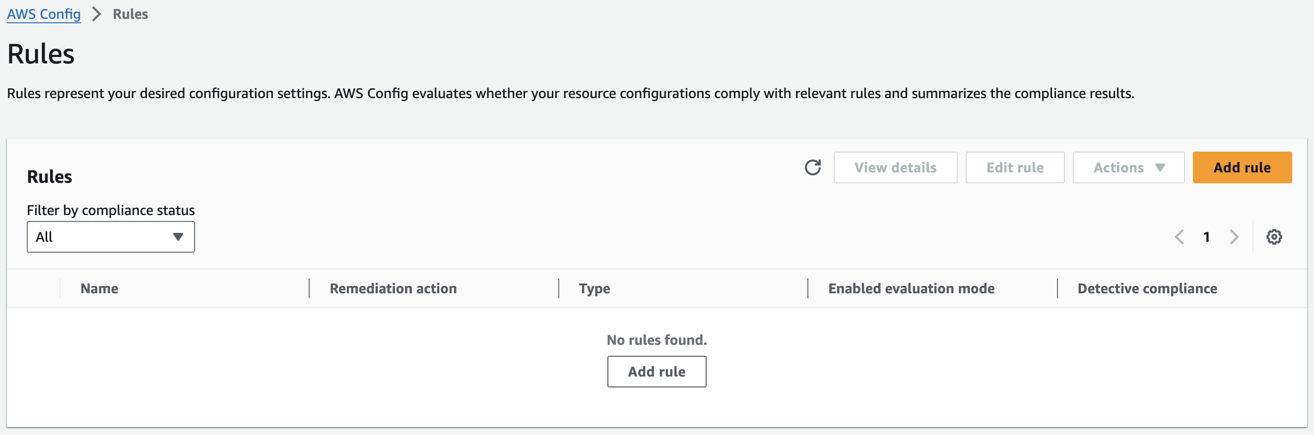Click the Remediation action column header
This screenshot has height=435, width=1314.
pyautogui.click(x=393, y=289)
